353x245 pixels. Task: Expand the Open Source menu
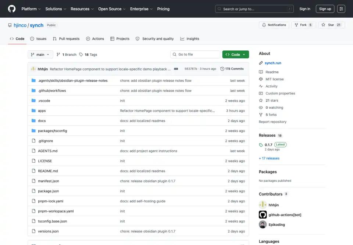(112, 9)
